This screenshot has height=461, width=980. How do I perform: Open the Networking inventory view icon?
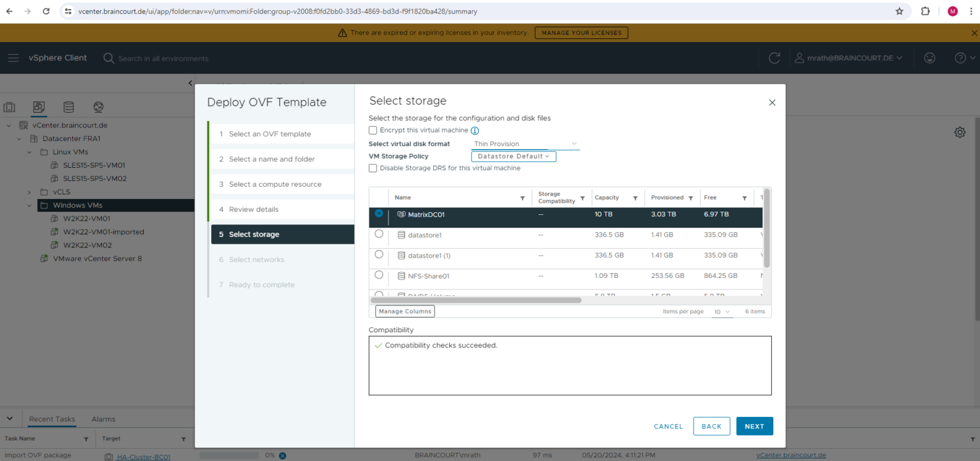(98, 106)
